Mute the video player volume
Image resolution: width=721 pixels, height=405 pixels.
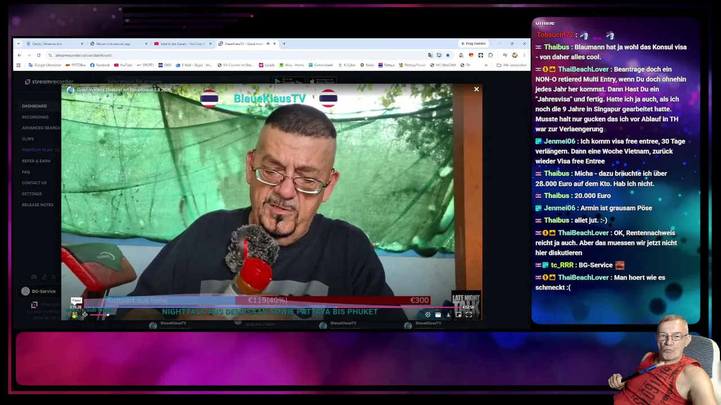pos(84,315)
